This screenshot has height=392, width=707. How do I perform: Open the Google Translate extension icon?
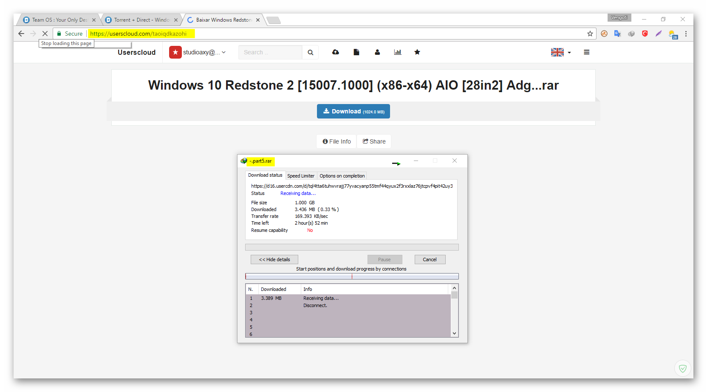point(618,34)
